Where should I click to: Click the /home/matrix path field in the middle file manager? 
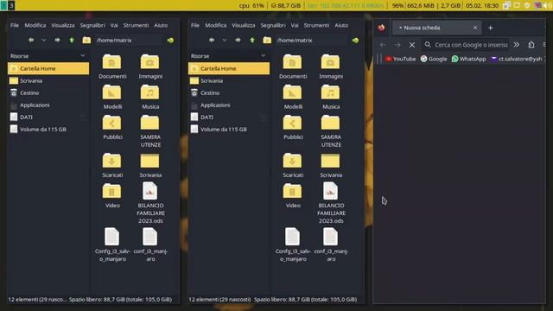point(311,41)
